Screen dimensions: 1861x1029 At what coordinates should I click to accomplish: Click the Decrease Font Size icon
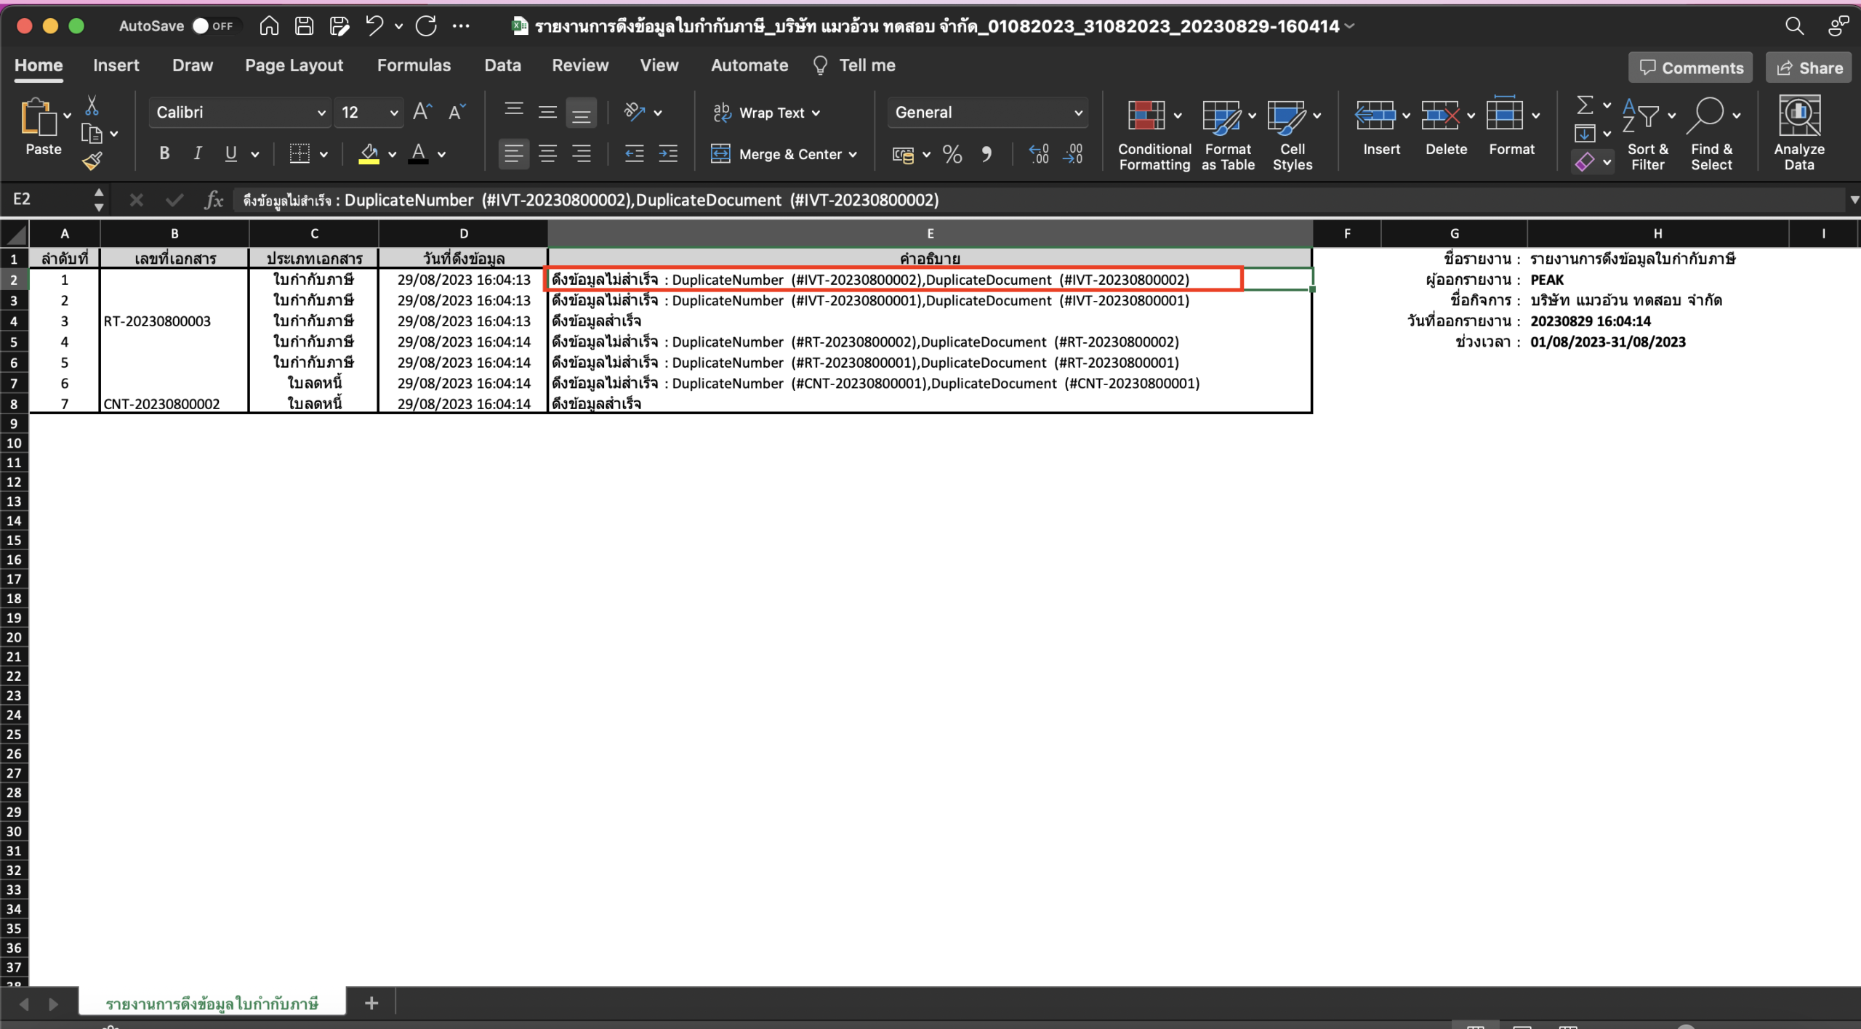pyautogui.click(x=457, y=112)
